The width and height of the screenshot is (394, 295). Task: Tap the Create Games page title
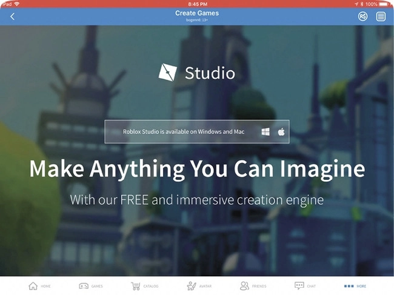[x=197, y=13]
